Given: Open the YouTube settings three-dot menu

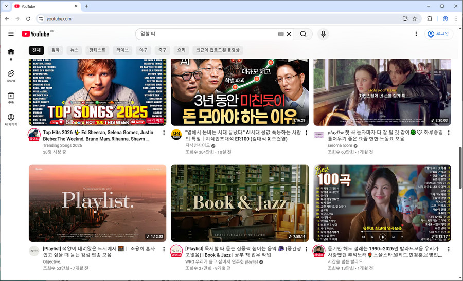Looking at the screenshot, I should (416, 34).
